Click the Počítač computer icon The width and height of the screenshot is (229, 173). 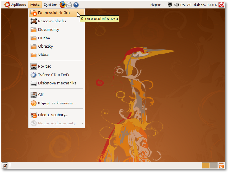33,66
